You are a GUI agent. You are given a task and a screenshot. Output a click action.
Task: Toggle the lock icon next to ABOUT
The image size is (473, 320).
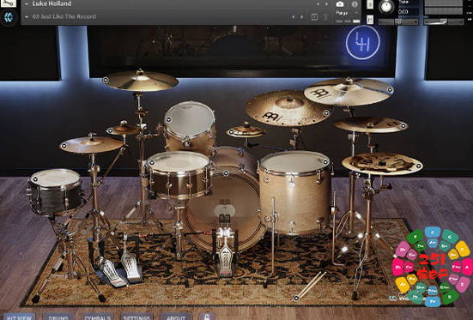click(207, 317)
